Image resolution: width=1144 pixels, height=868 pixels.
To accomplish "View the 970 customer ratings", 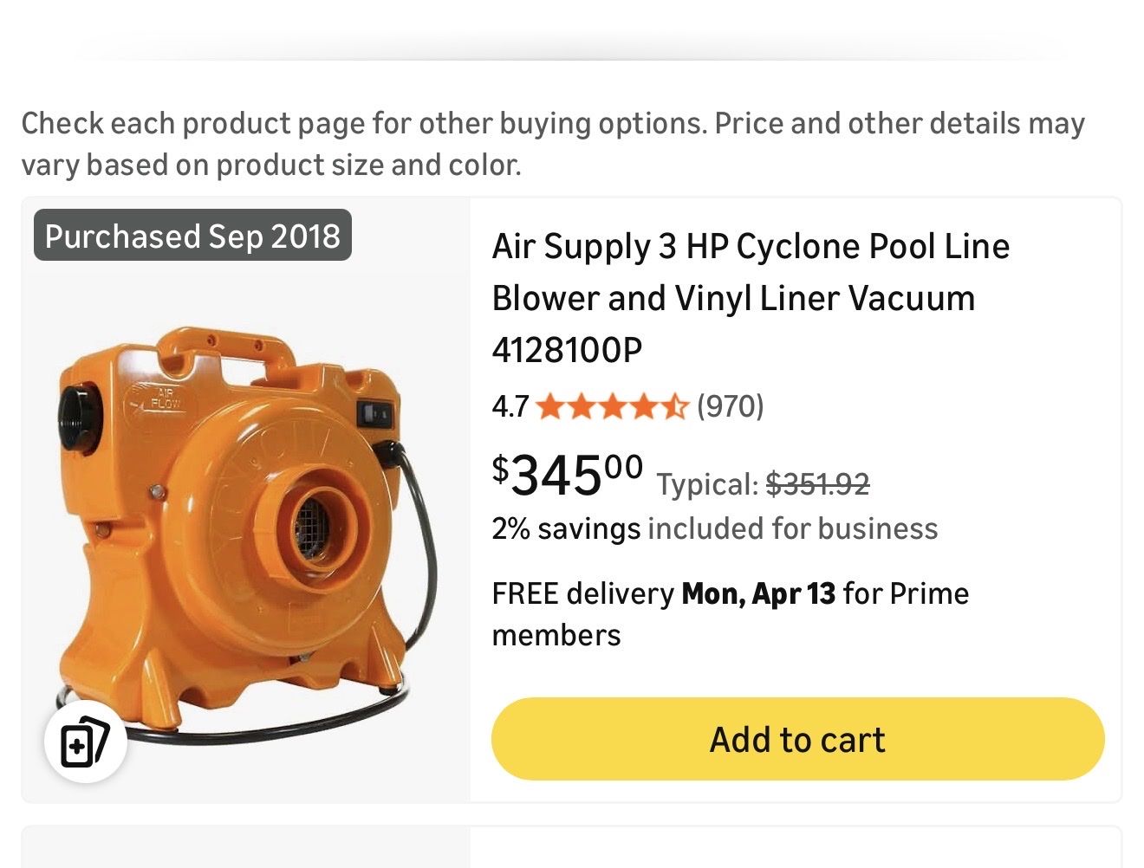I will 730,405.
